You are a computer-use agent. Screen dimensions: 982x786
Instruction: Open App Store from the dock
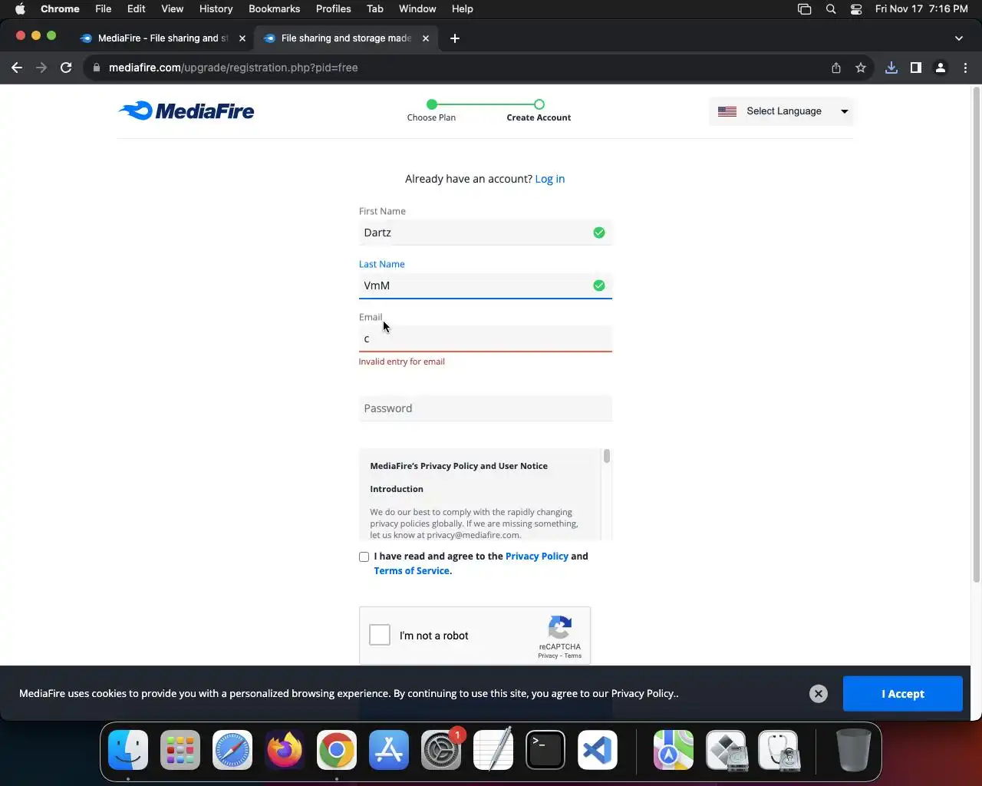389,750
